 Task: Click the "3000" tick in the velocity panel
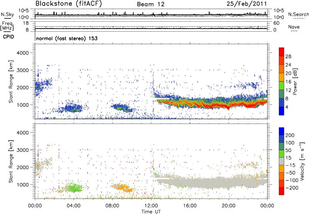click(22, 150)
